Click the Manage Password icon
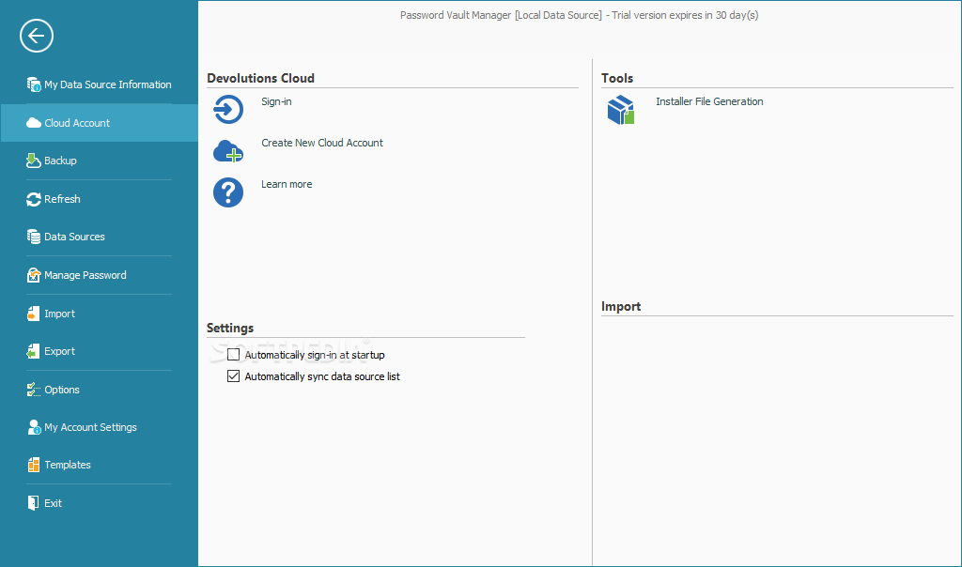Viewport: 962px width, 567px height. click(x=34, y=275)
